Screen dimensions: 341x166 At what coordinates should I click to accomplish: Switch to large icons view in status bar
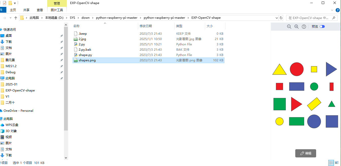(337, 163)
